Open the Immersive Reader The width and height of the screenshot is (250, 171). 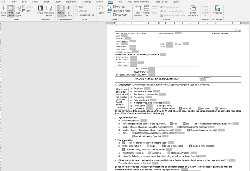tap(49, 11)
